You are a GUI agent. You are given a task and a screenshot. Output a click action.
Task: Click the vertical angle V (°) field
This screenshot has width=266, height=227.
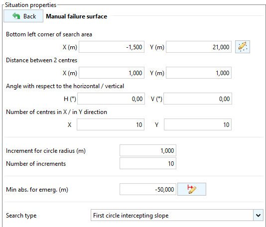[x=198, y=99]
